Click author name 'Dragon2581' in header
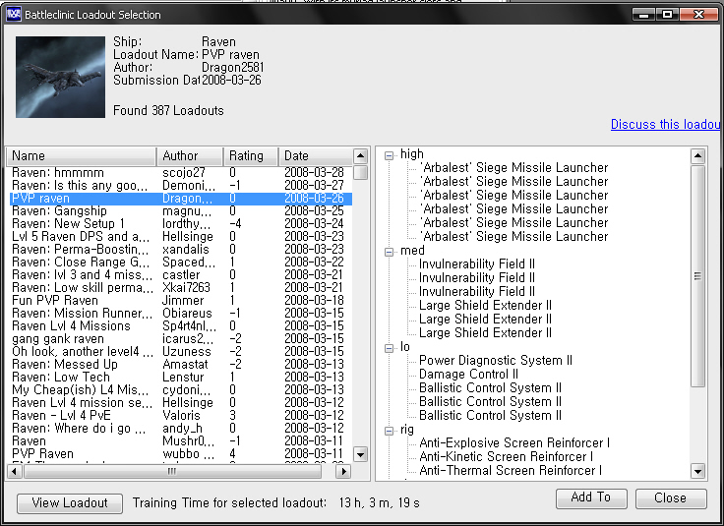The image size is (724, 526). [232, 68]
